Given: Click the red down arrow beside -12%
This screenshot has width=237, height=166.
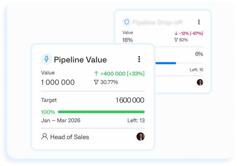Looking at the screenshot, I should coord(176,33).
